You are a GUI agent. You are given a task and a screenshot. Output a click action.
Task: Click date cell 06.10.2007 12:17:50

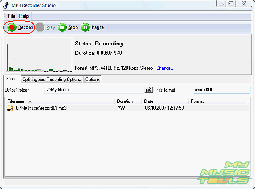pos(165,108)
